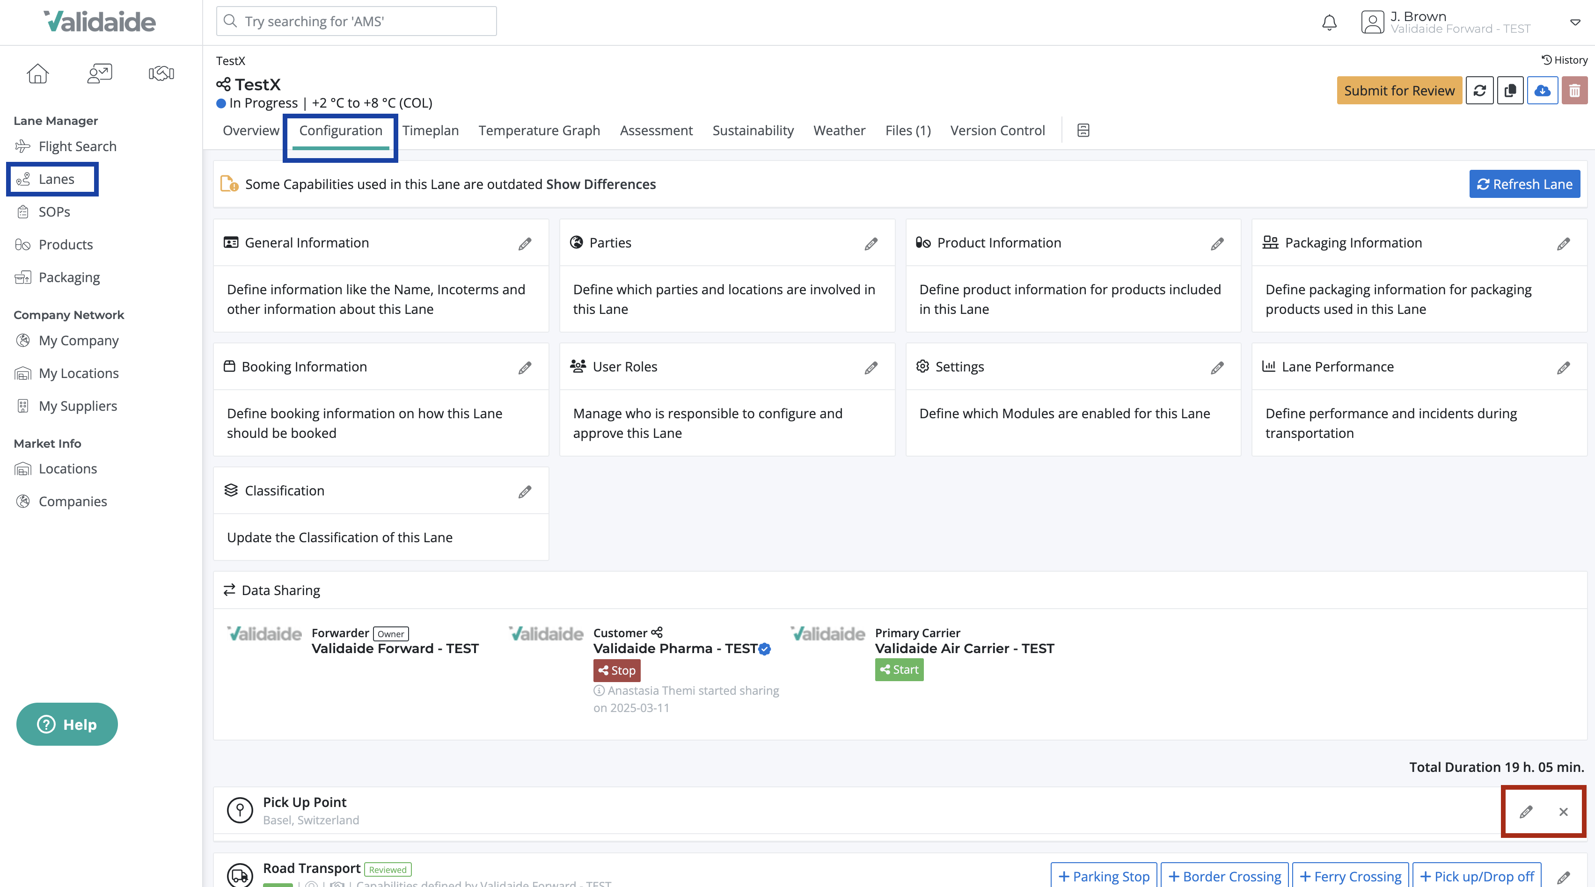Image resolution: width=1595 pixels, height=887 pixels.
Task: Add a Parking Stop
Action: tap(1104, 877)
